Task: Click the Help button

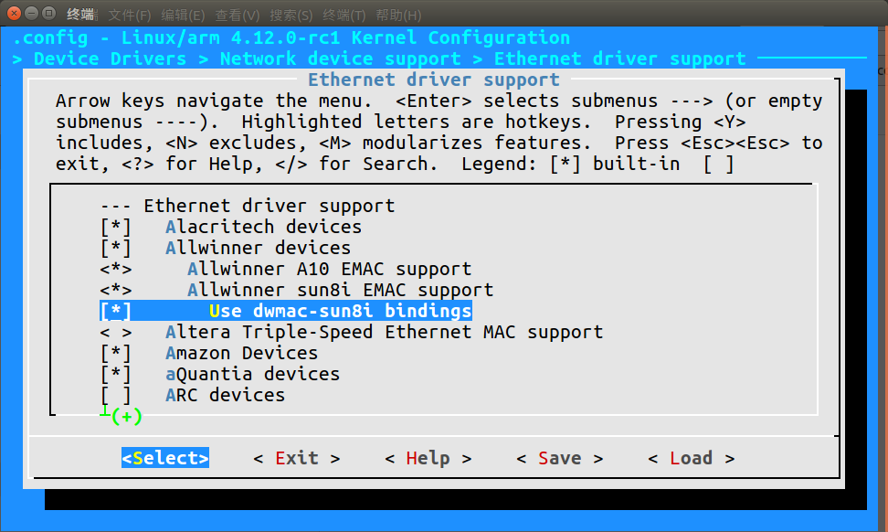Action: pos(428,458)
